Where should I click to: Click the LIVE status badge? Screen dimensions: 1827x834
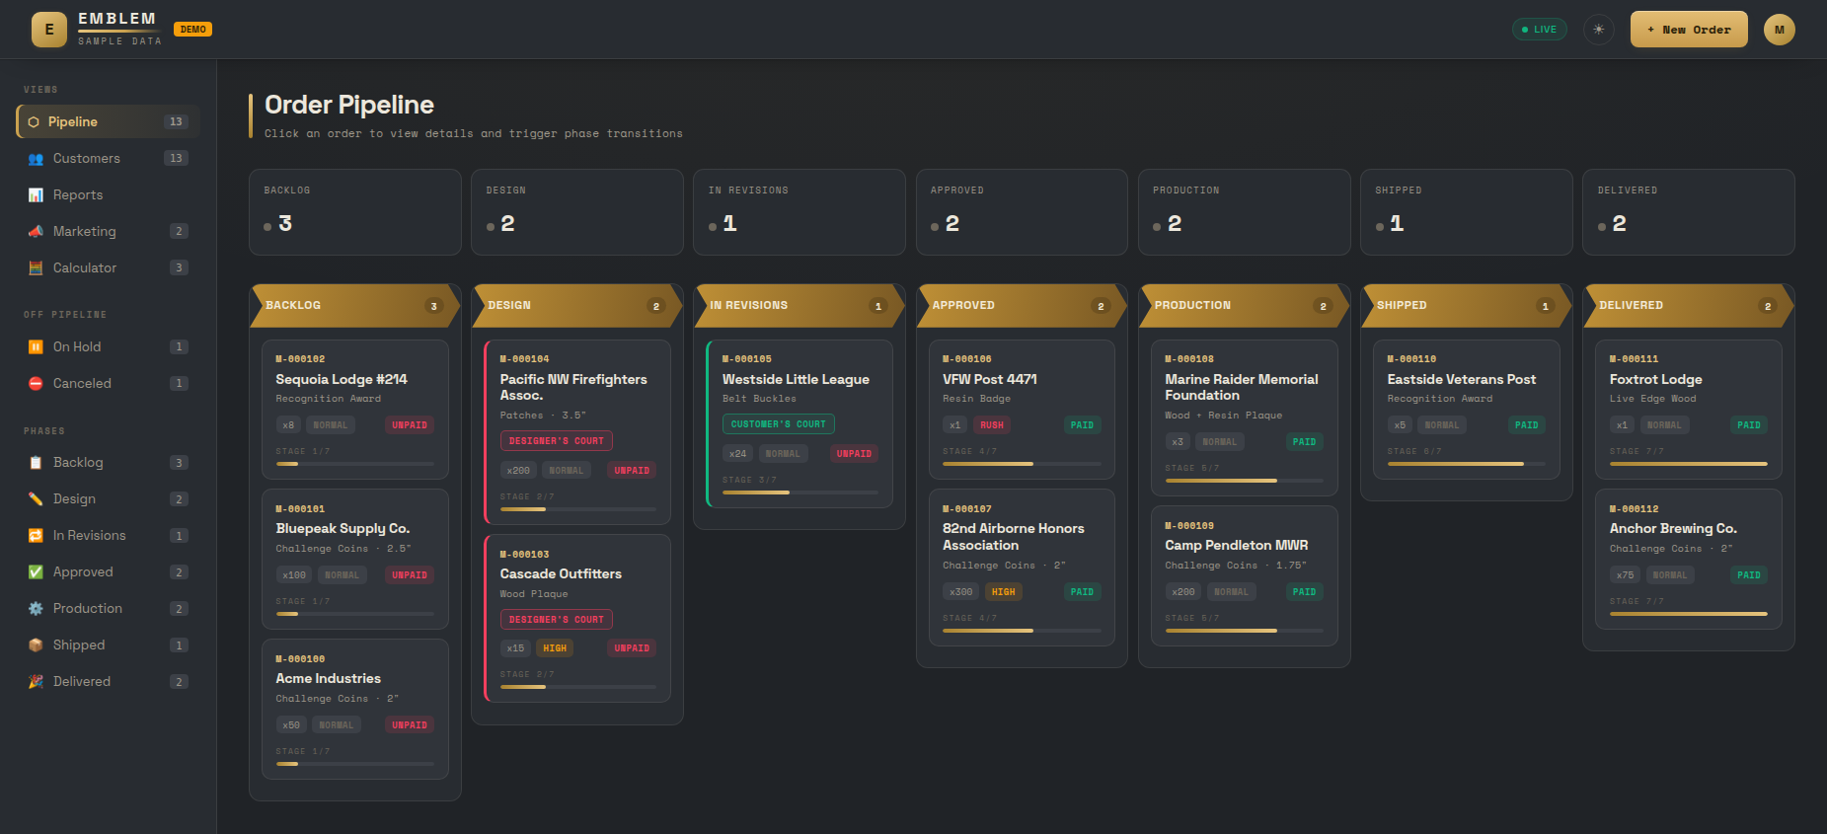1540,30
